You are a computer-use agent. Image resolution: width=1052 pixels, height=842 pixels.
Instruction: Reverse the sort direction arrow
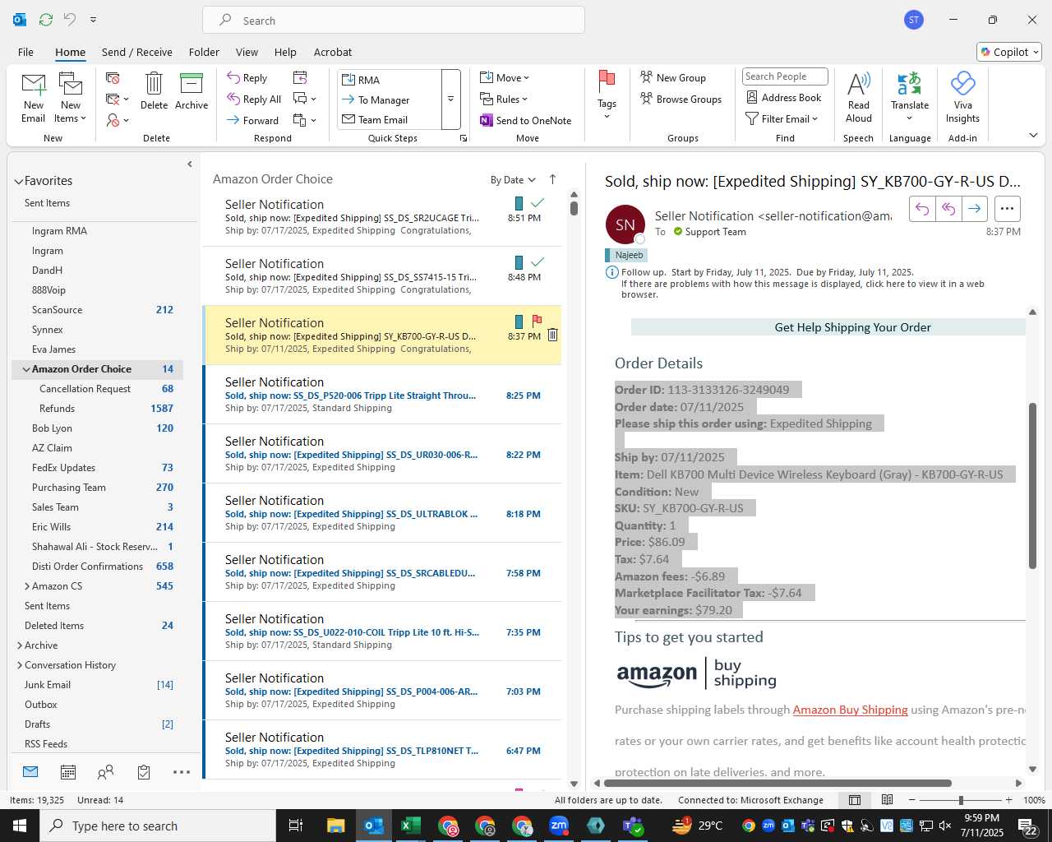[x=552, y=179]
